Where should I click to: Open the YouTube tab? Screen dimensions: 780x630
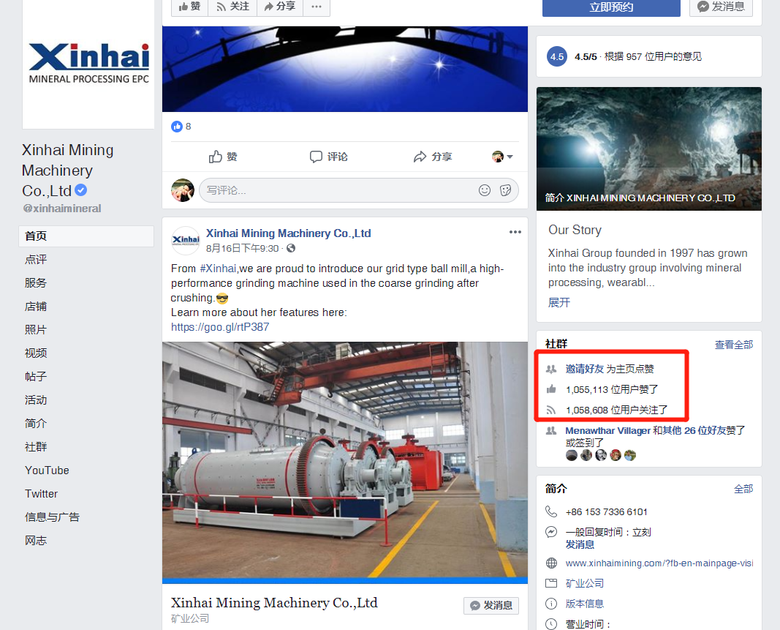(x=48, y=470)
